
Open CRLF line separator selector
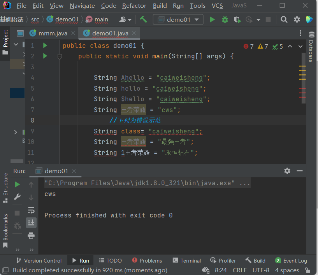click(x=239, y=270)
